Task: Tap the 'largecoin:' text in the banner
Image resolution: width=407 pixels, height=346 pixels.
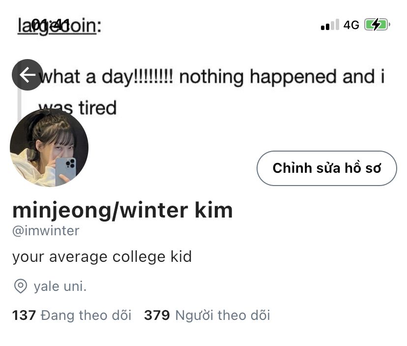Action: coord(59,26)
